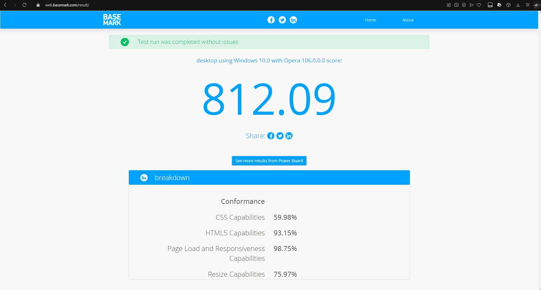This screenshot has width=541, height=290.
Task: Click the Conformance heading
Action: tap(243, 201)
